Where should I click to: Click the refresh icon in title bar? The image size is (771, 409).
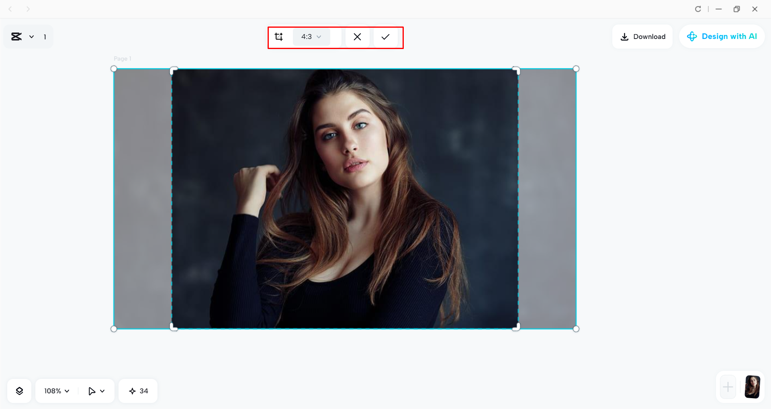(698, 9)
